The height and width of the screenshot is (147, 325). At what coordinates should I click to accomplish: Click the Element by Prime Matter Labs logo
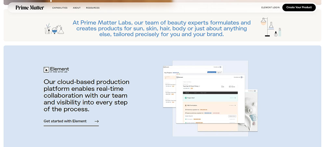pyautogui.click(x=56, y=69)
